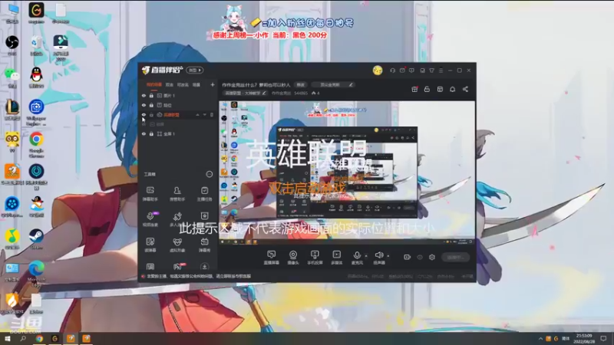Viewport: 614px width, 345px height.
Task: Collapse the 工具箱 toolbox panel
Action: tap(210, 174)
